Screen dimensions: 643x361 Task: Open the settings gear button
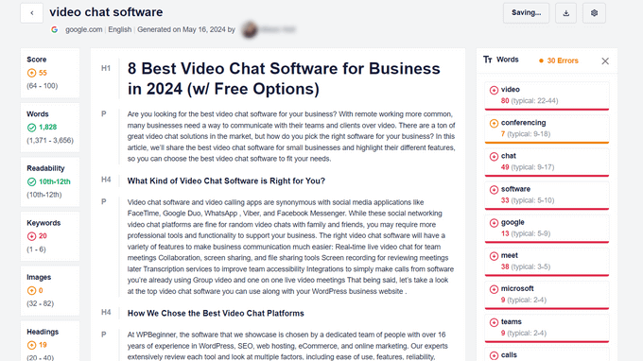[x=594, y=13]
